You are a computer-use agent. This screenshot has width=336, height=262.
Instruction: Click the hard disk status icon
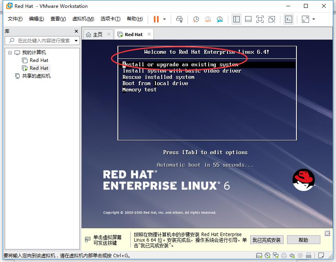[x=259, y=255]
